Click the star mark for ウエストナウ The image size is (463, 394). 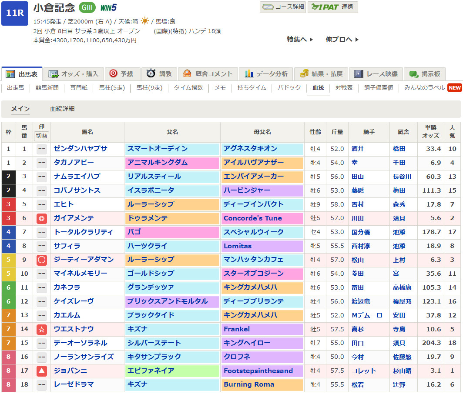(x=42, y=329)
